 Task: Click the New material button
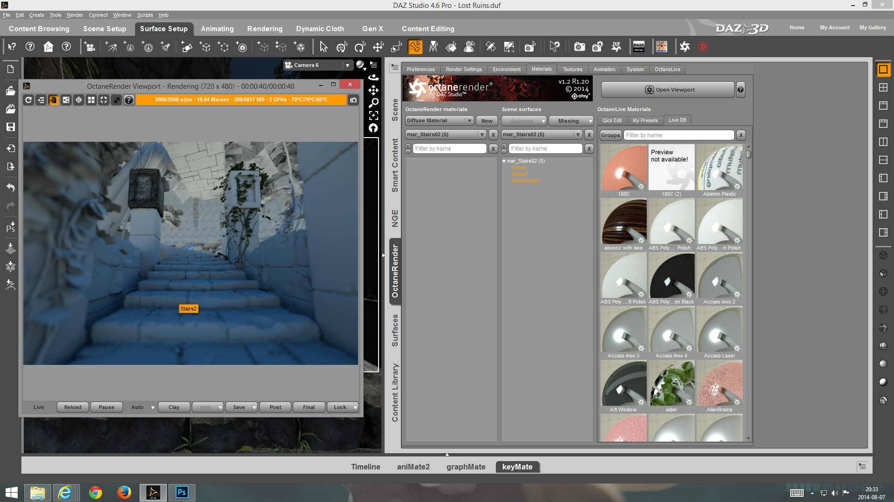487,121
